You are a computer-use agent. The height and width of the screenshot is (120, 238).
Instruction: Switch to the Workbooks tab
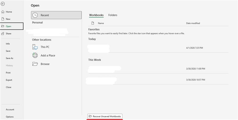[x=96, y=15]
